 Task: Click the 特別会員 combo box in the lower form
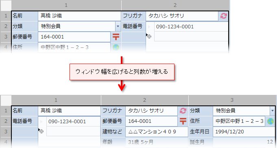click(x=244, y=111)
